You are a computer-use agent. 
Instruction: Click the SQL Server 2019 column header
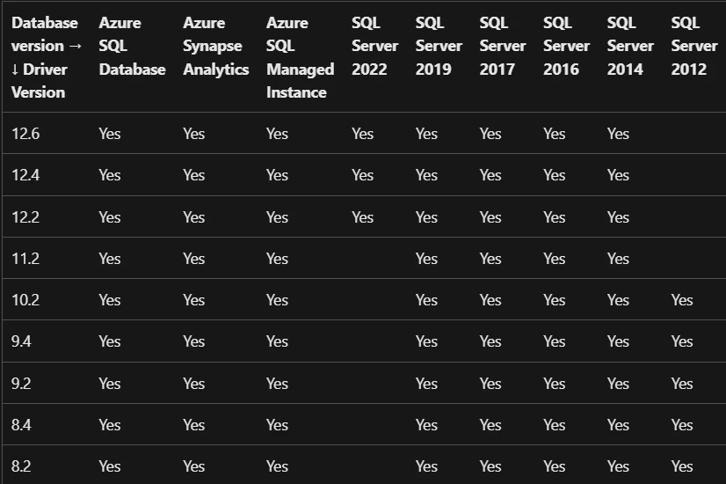[439, 46]
